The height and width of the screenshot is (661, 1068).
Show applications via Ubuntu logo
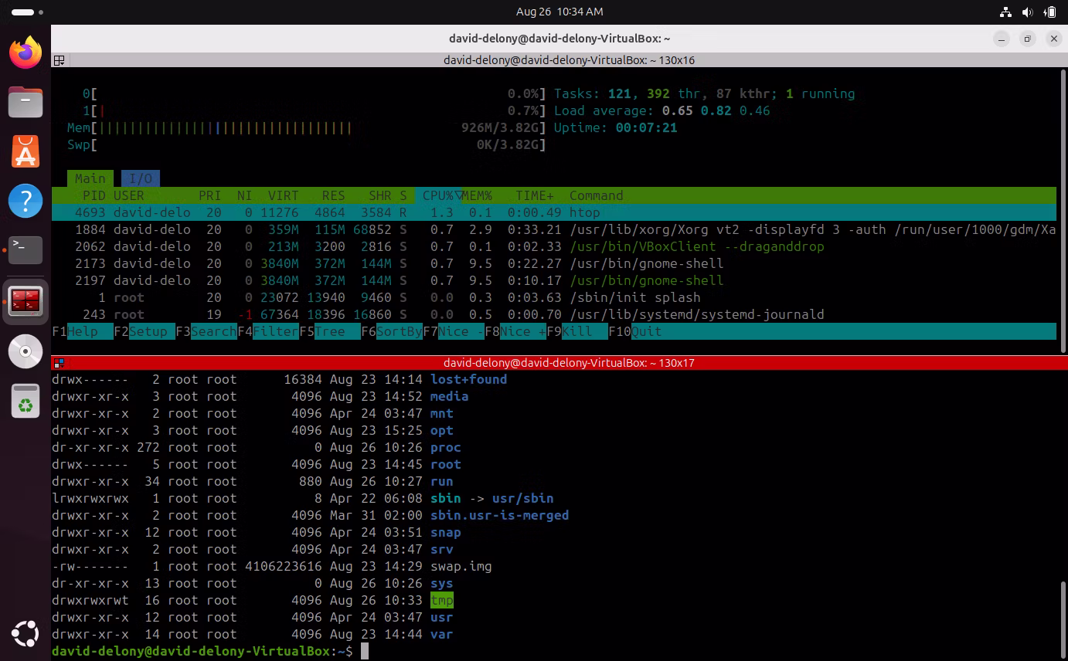pyautogui.click(x=26, y=635)
